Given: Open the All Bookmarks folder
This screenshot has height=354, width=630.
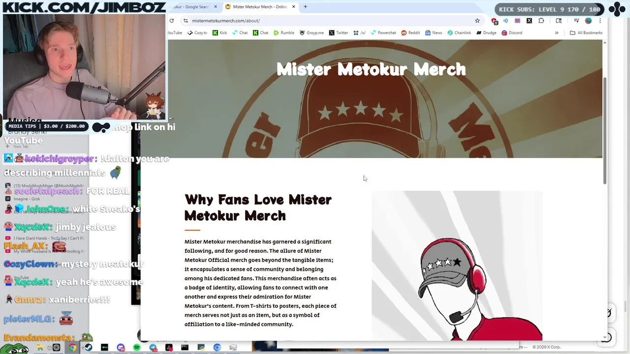Looking at the screenshot, I should pos(586,33).
